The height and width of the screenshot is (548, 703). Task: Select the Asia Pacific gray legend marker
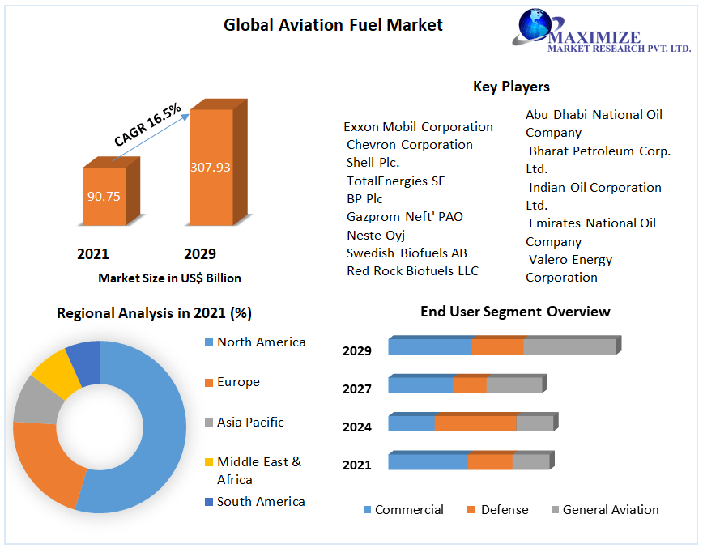click(207, 423)
